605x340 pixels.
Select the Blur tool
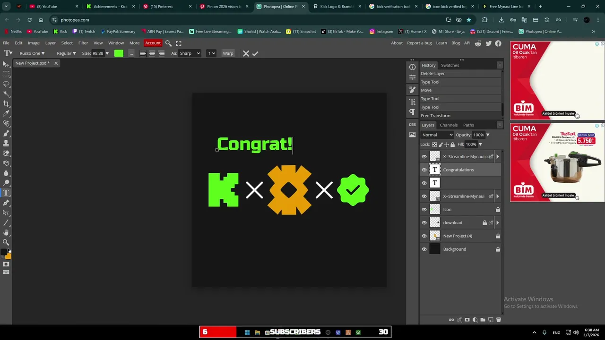[6, 173]
